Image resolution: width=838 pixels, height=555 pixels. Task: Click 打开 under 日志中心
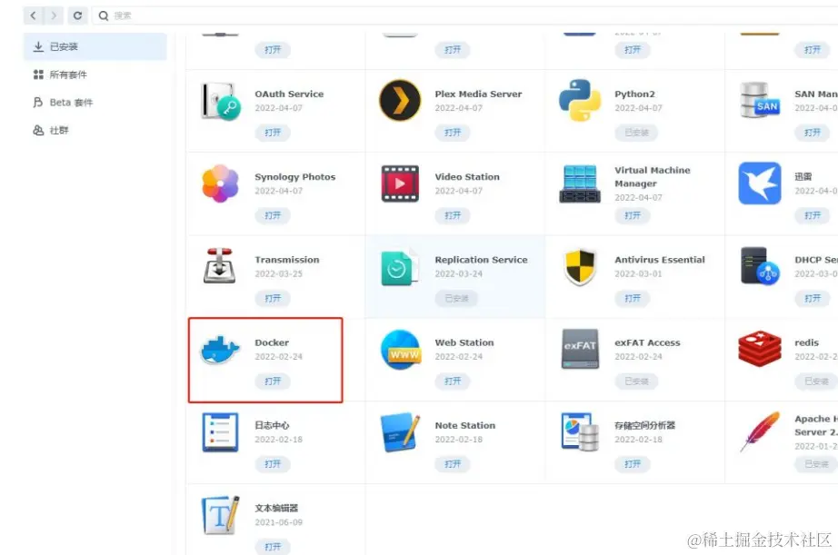pyautogui.click(x=273, y=463)
